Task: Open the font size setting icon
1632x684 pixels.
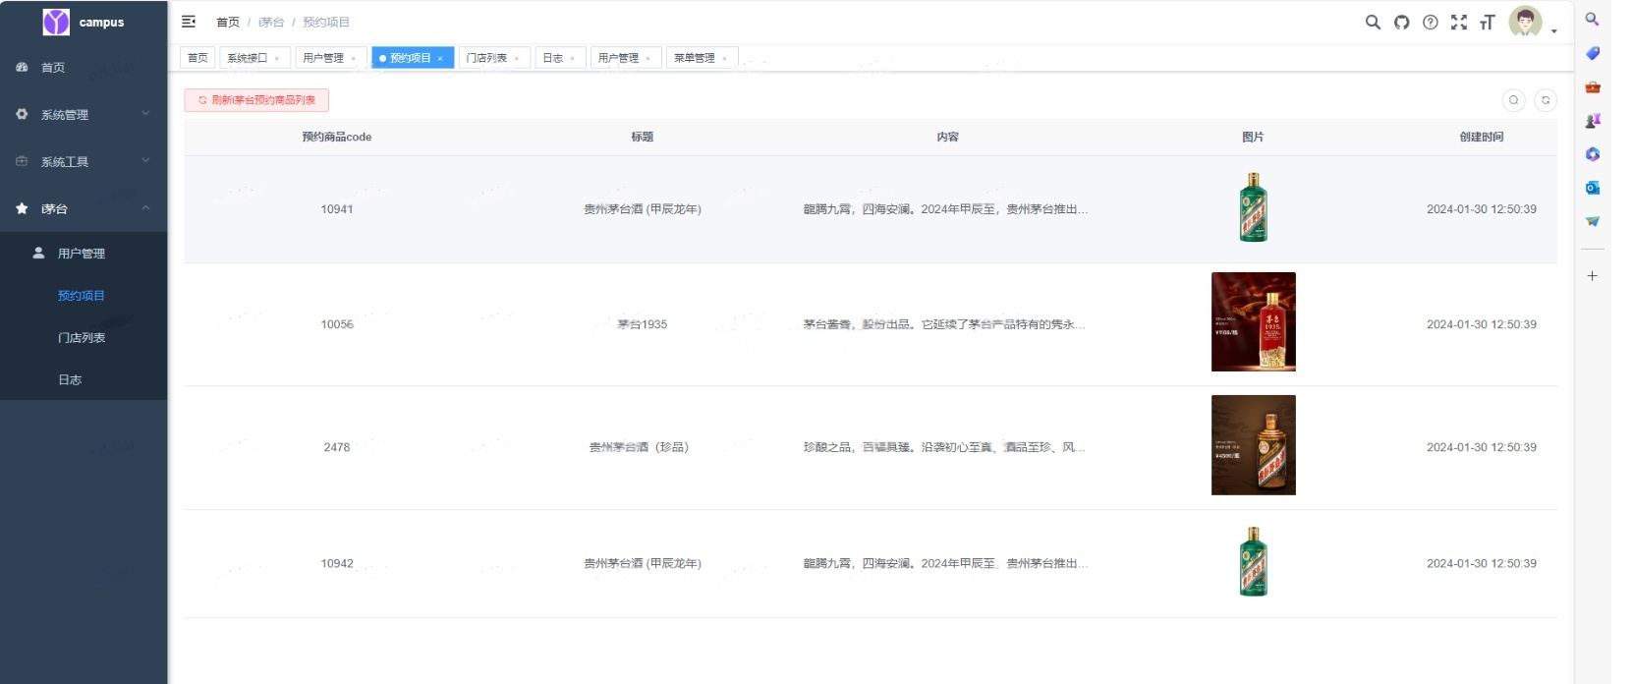Action: [1488, 22]
